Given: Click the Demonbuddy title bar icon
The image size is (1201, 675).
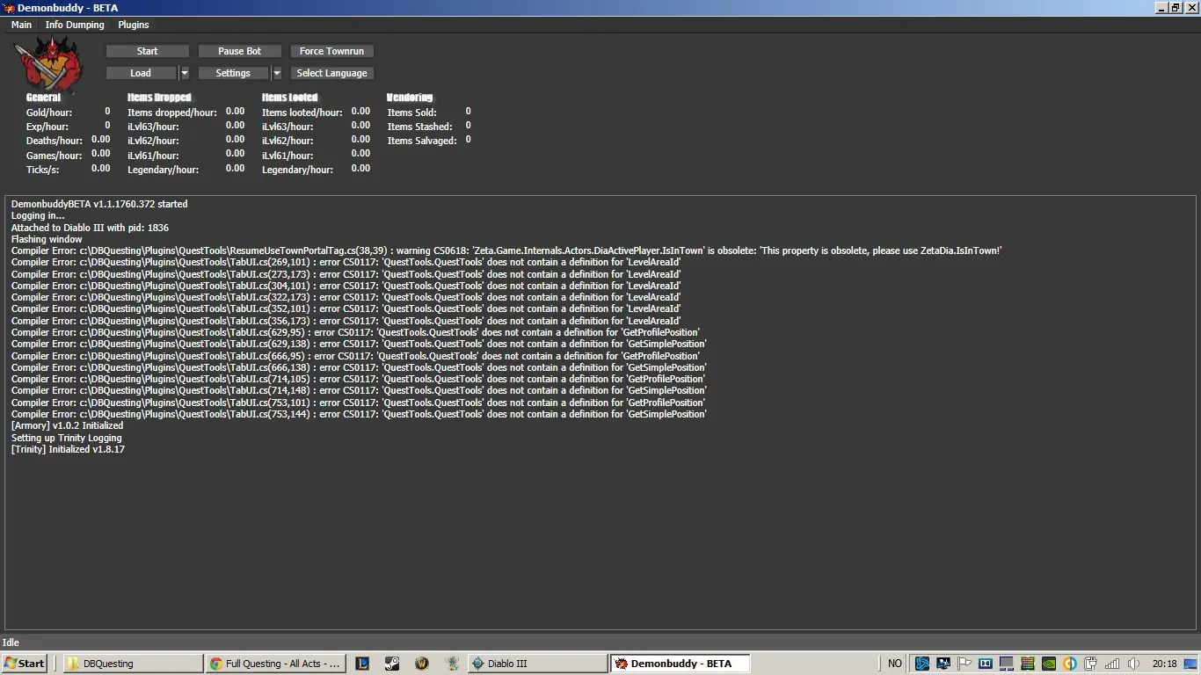Looking at the screenshot, I should point(8,8).
